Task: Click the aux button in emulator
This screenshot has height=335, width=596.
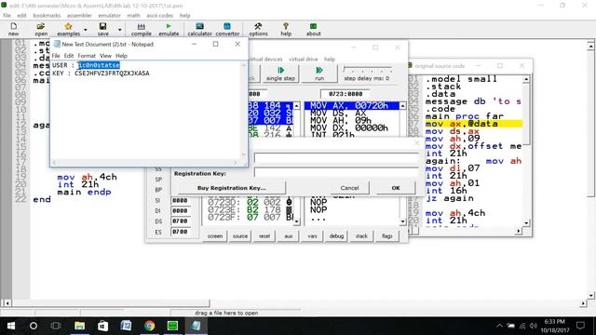Action: coord(289,235)
